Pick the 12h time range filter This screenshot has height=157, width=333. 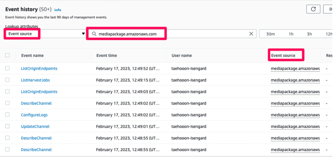(328, 34)
